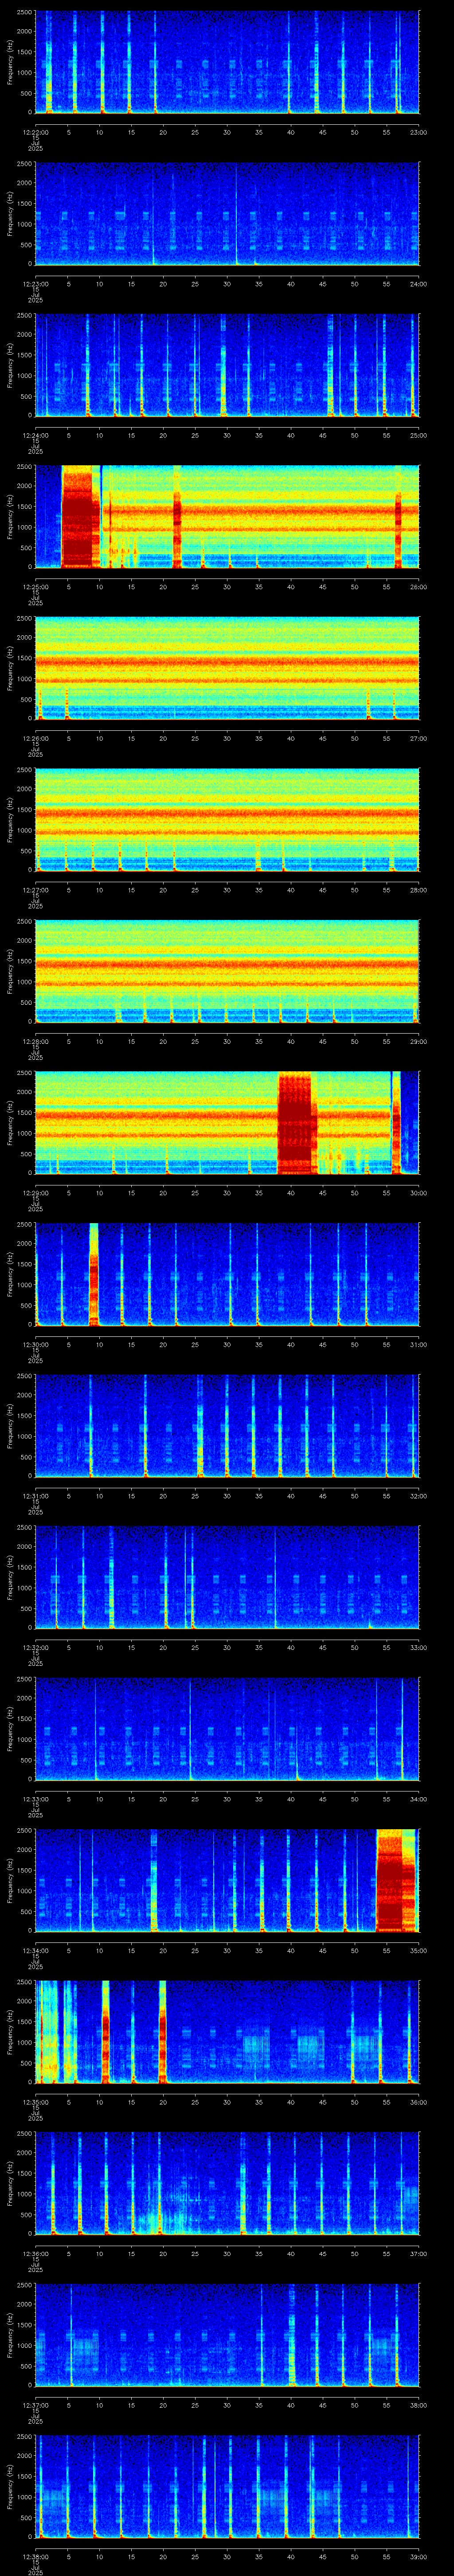
Task: Click the spectrogram panel starting at 12:22:00
Action: (227, 62)
